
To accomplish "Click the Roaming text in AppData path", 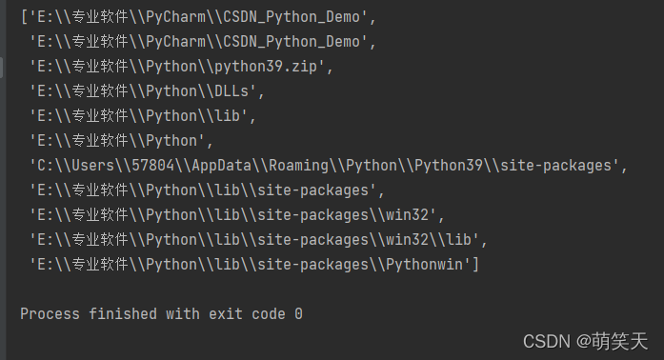I will 298,166.
